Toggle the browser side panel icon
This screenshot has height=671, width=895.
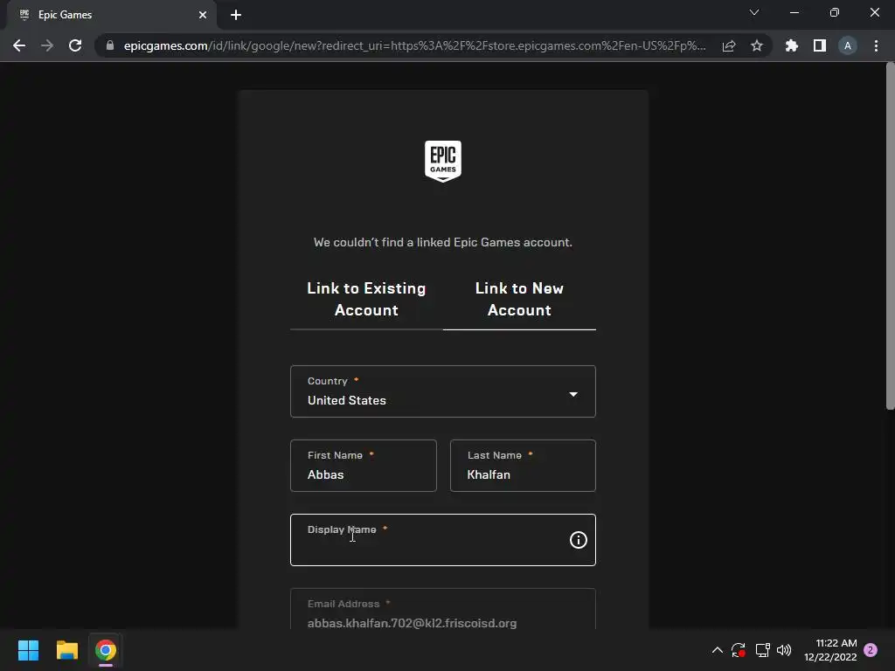[x=819, y=45]
